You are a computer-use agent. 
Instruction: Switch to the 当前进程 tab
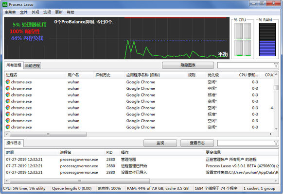click(32, 65)
